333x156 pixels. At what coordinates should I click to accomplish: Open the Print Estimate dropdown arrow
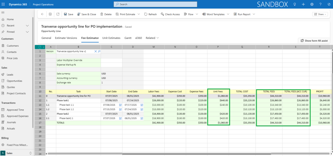tap(139, 14)
